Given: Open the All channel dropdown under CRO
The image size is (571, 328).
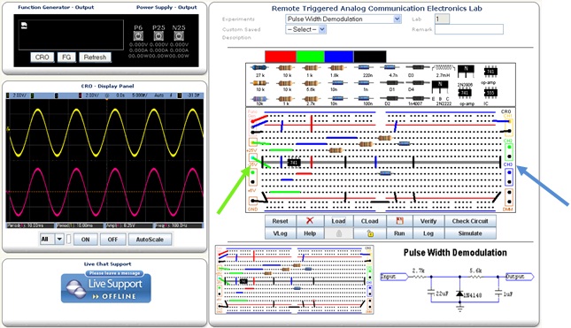Looking at the screenshot, I should (x=52, y=240).
